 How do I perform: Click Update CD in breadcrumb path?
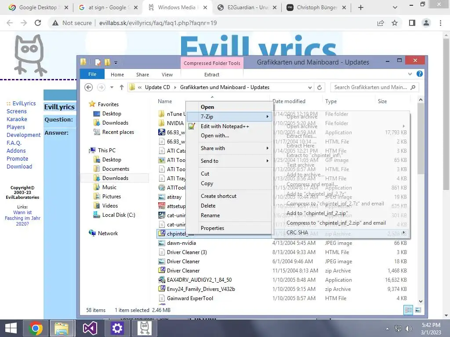pyautogui.click(x=157, y=87)
